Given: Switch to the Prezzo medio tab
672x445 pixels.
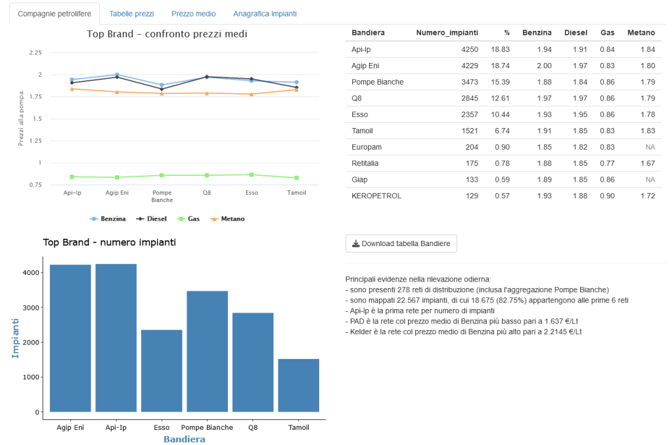Looking at the screenshot, I should [x=193, y=14].
